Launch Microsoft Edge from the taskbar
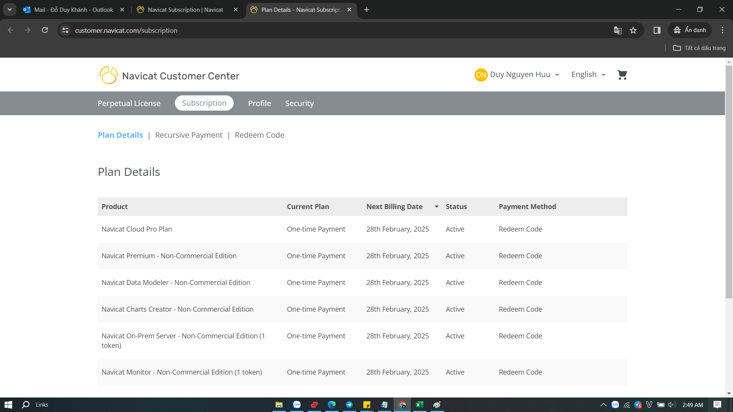733x412 pixels. 331,405
